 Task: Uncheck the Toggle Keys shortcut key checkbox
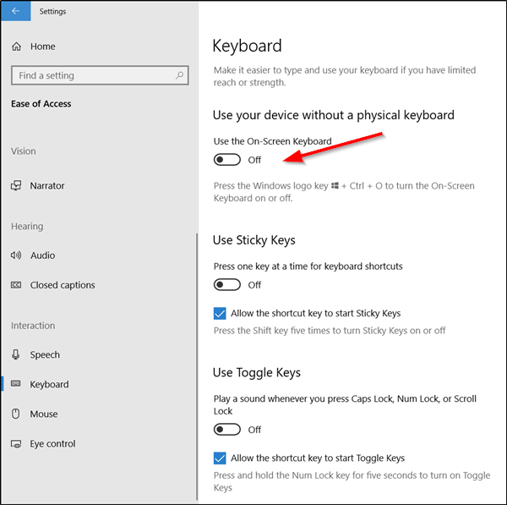[220, 458]
